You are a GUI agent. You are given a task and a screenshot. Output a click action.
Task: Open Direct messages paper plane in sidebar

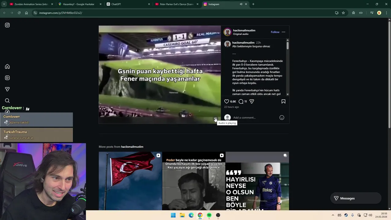click(x=7, y=89)
